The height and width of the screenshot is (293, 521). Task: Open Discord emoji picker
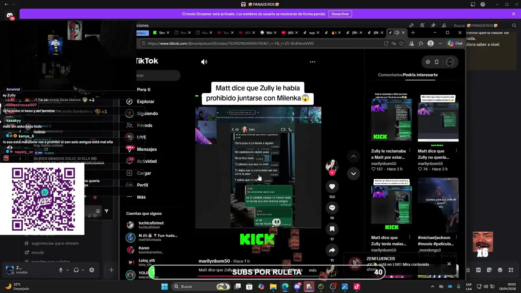point(500,270)
